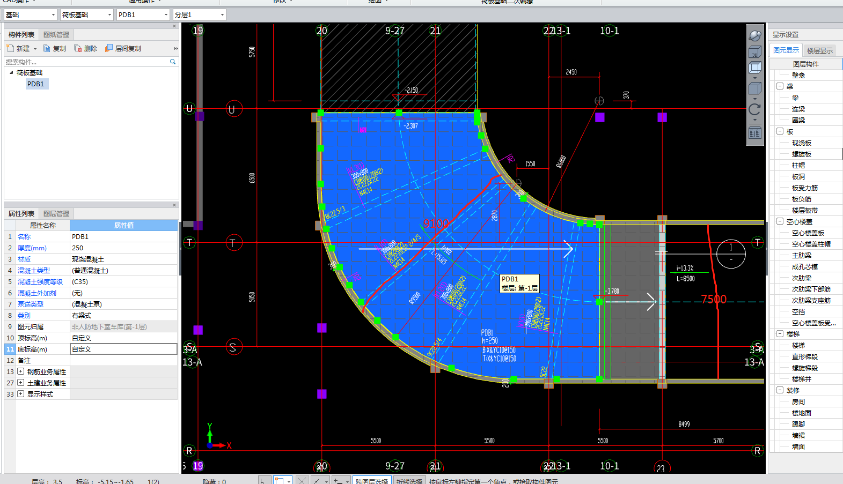Click the 折线选择 button

tap(409, 481)
